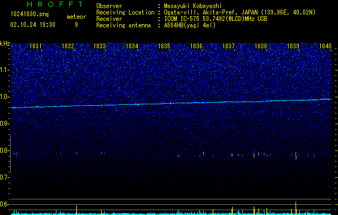Click the 1834 time axis label
This screenshot has width=338, height=215.
(x=132, y=46)
